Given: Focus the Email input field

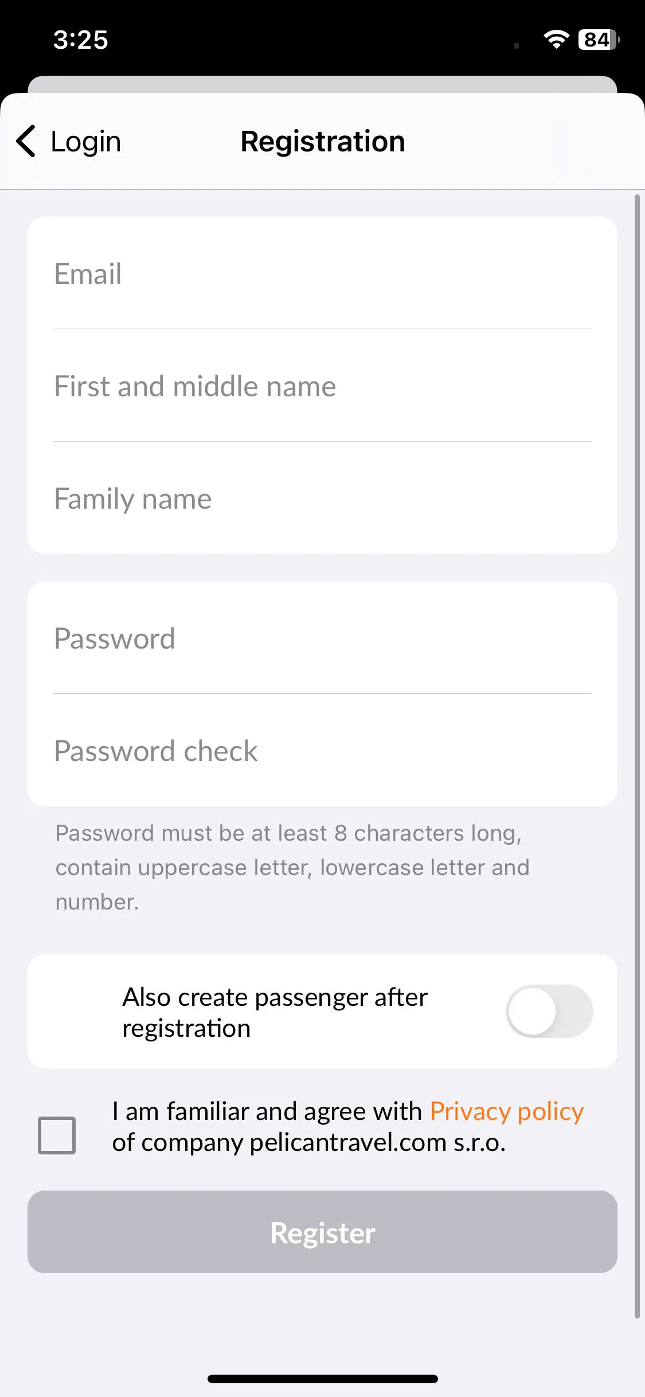Looking at the screenshot, I should (322, 274).
